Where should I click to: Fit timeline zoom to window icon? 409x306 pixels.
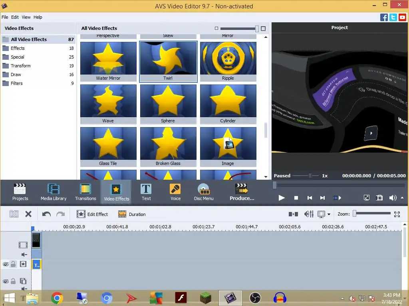point(397,214)
